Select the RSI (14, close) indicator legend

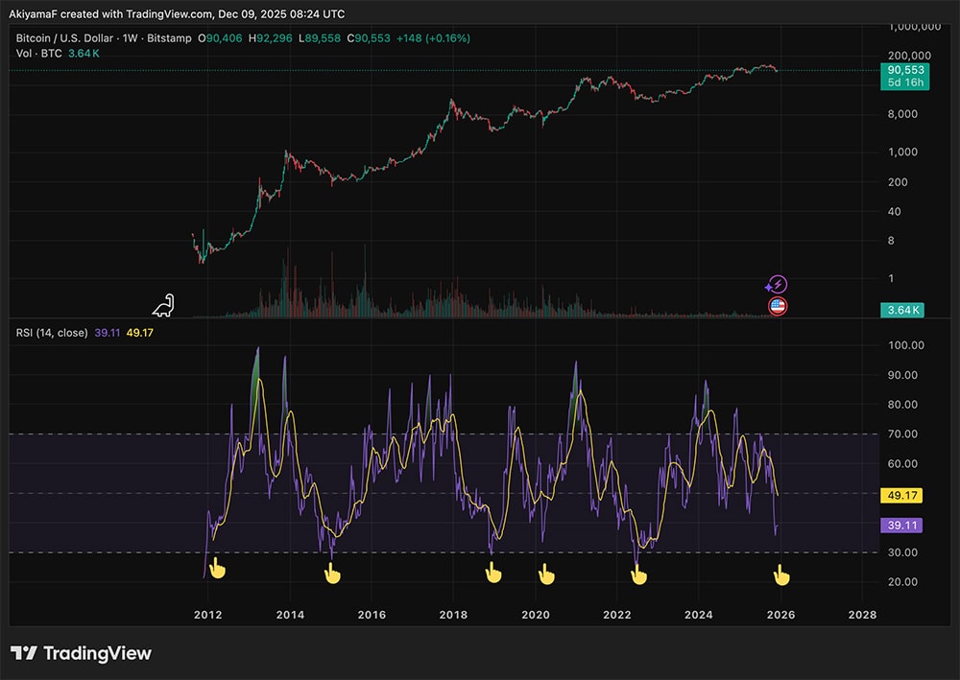pos(52,333)
